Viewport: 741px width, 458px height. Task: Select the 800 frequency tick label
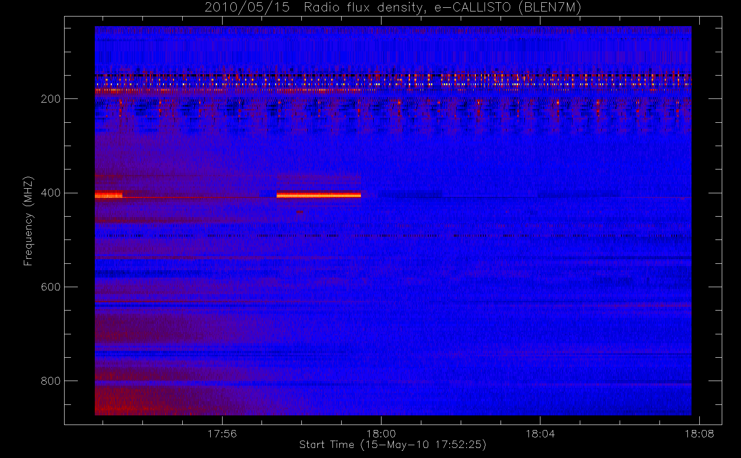tap(50, 381)
